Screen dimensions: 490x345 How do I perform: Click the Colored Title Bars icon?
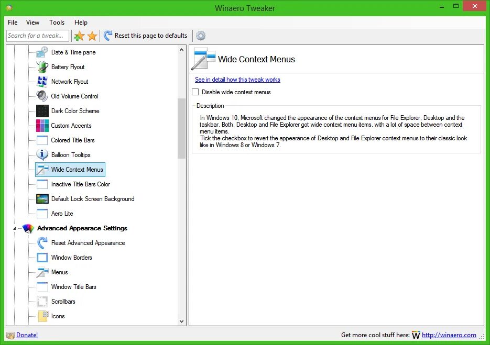pos(42,140)
